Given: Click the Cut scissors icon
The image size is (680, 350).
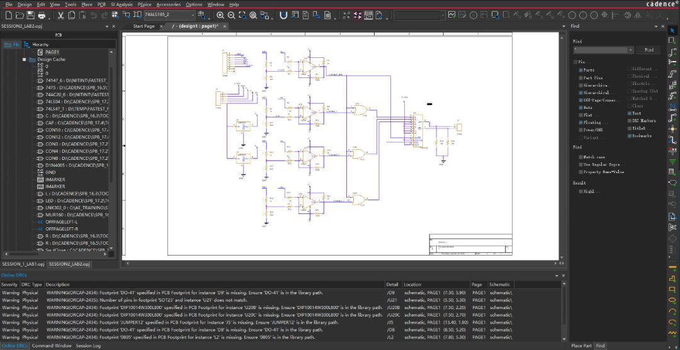Looking at the screenshot, I should [x=60, y=15].
